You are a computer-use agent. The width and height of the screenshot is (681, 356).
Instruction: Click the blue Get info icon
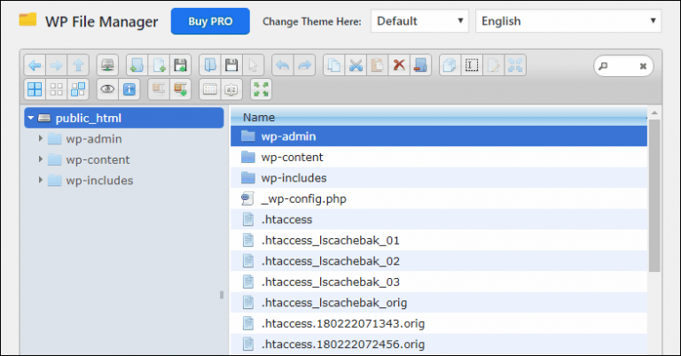click(x=129, y=89)
